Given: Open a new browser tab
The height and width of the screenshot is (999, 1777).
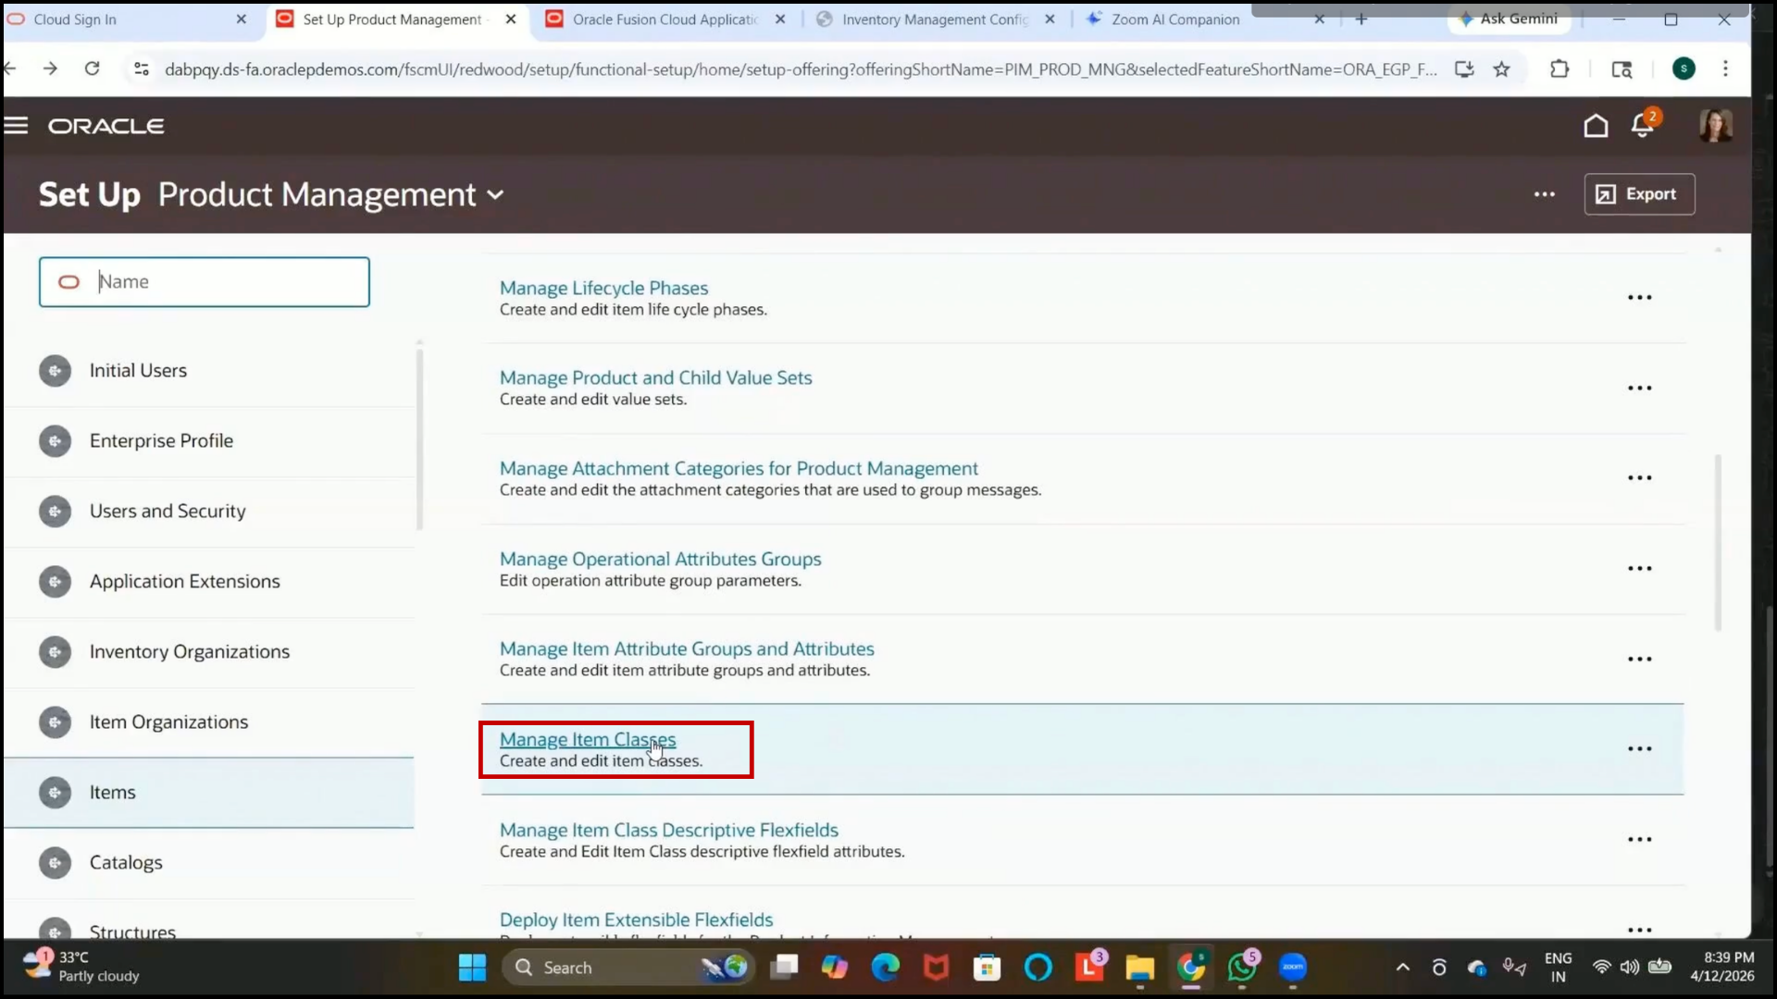Looking at the screenshot, I should coord(1361,19).
